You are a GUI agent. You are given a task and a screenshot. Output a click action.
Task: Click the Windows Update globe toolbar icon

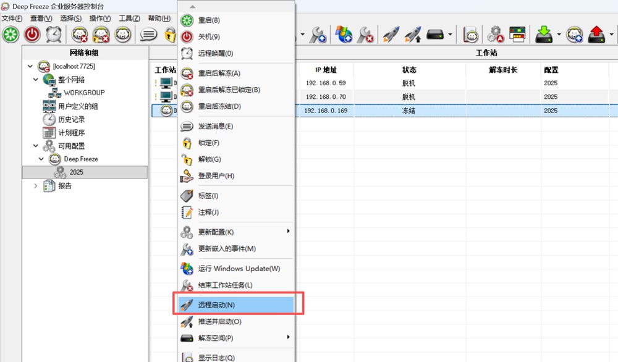[344, 35]
